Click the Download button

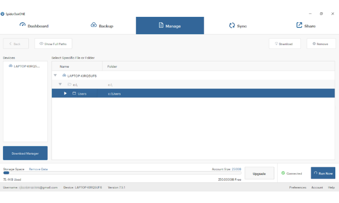(284, 44)
